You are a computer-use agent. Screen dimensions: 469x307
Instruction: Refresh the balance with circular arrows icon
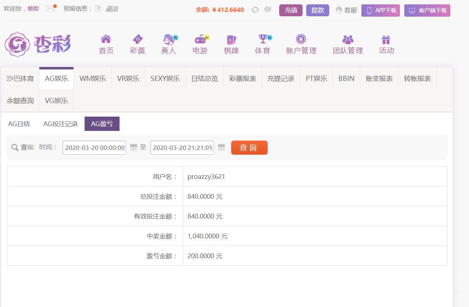coord(255,10)
